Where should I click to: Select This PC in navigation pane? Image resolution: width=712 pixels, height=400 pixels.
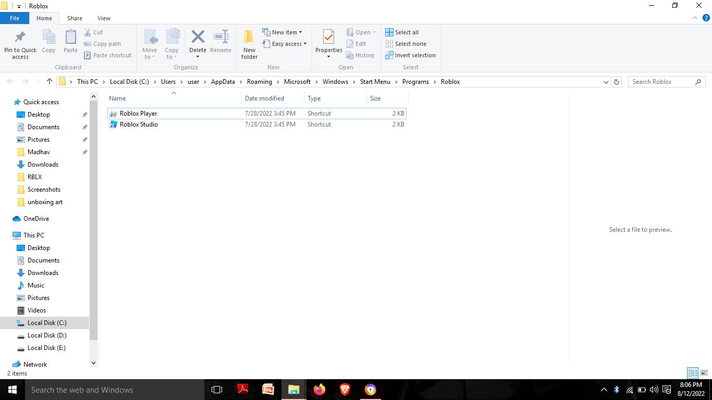(x=33, y=235)
